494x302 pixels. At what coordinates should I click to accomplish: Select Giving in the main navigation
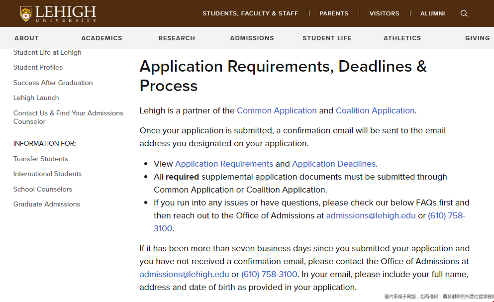pos(477,38)
